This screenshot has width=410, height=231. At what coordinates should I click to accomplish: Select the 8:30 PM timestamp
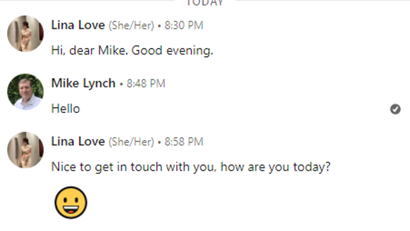point(184,25)
